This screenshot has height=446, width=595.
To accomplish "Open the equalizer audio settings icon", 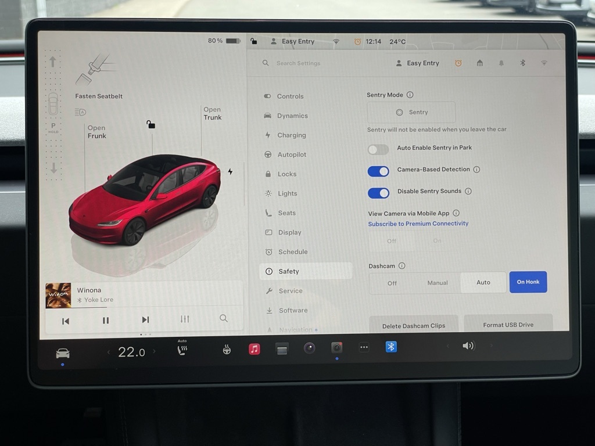I will click(185, 319).
